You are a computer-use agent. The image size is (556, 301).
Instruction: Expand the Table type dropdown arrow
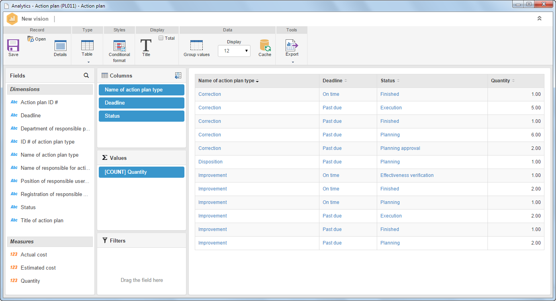[88, 62]
